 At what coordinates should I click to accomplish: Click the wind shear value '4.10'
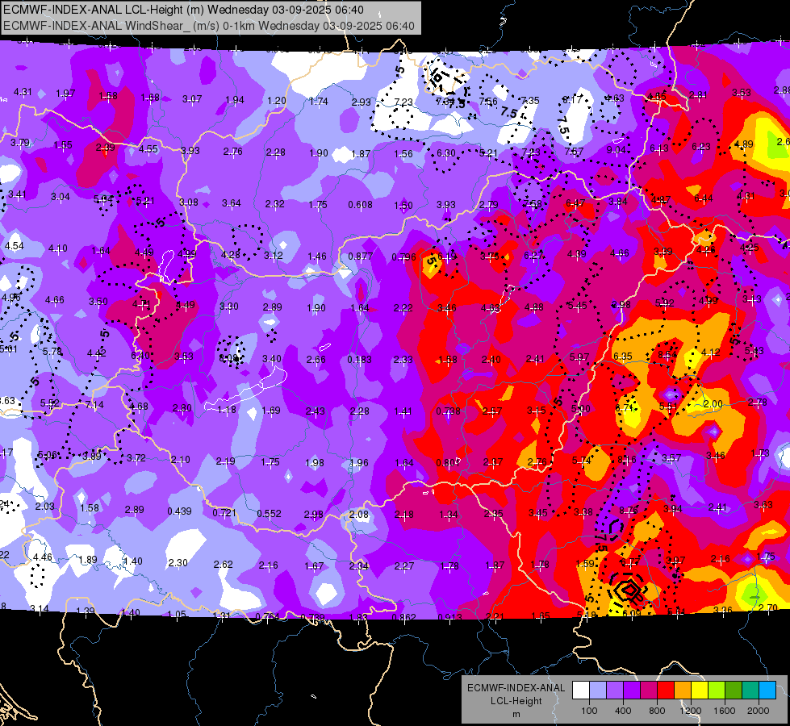point(58,248)
